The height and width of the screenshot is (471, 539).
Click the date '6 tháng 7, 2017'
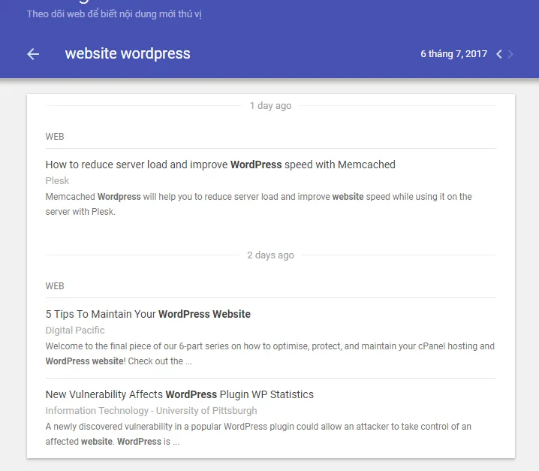(453, 54)
